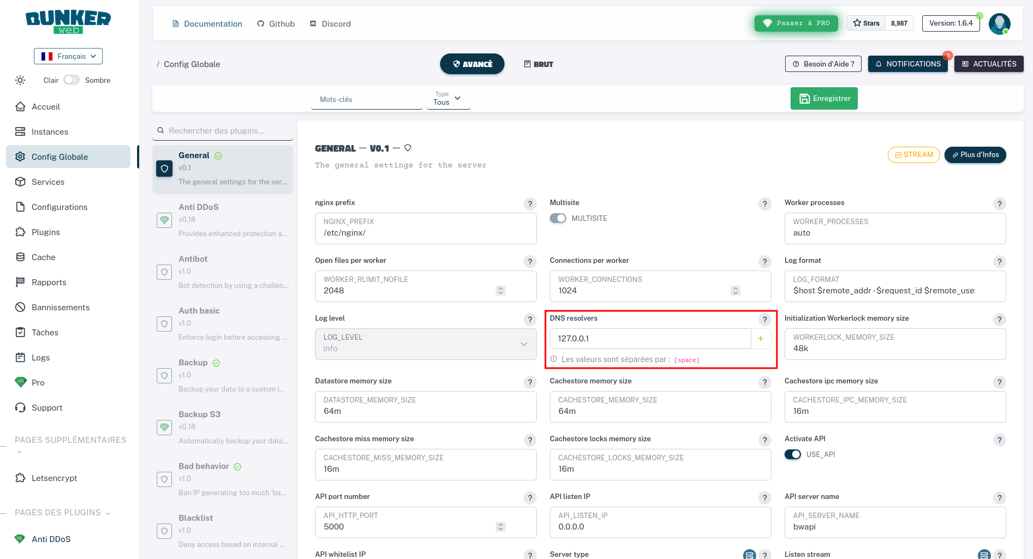Save settings with Enregistrer button
This screenshot has width=1033, height=559.
point(823,98)
